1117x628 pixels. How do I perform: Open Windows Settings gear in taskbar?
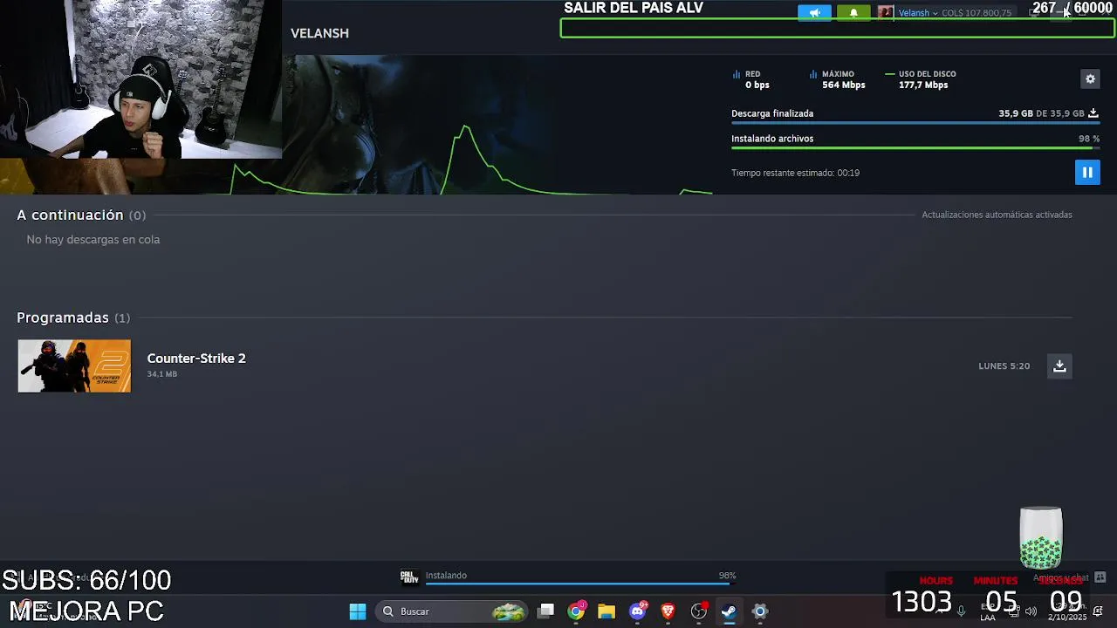[760, 611]
